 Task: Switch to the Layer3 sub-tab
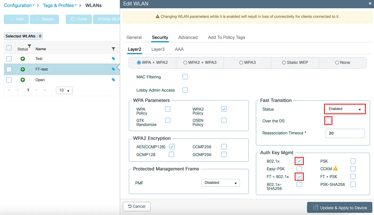(158, 49)
